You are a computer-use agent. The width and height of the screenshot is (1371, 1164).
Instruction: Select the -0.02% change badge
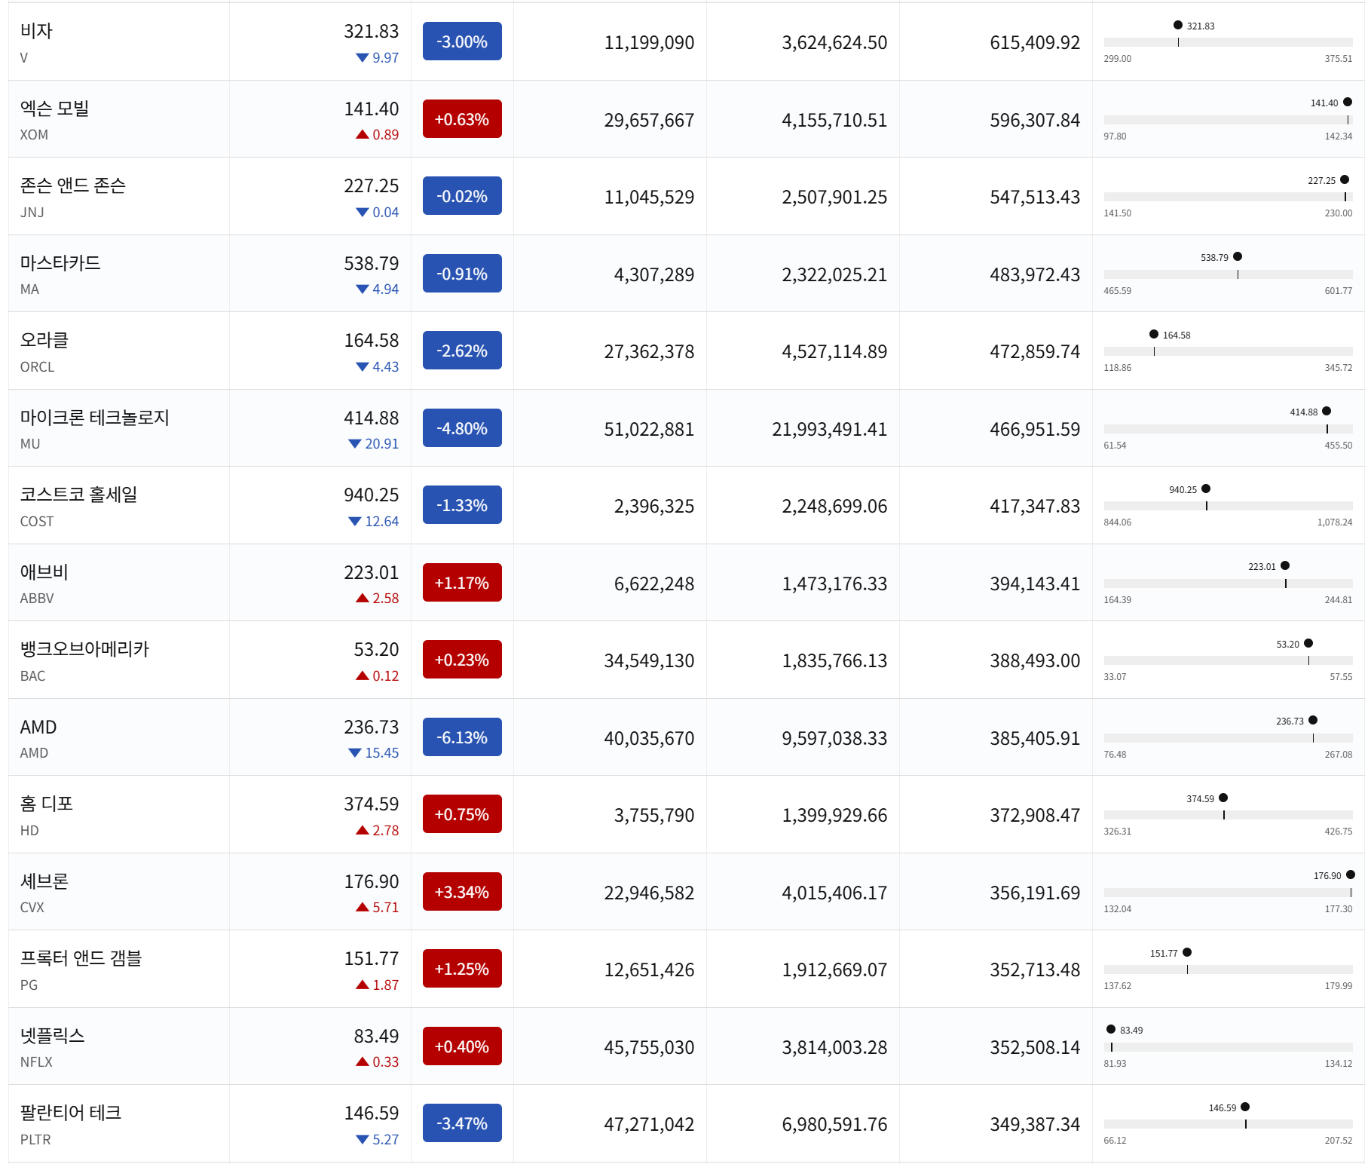462,196
